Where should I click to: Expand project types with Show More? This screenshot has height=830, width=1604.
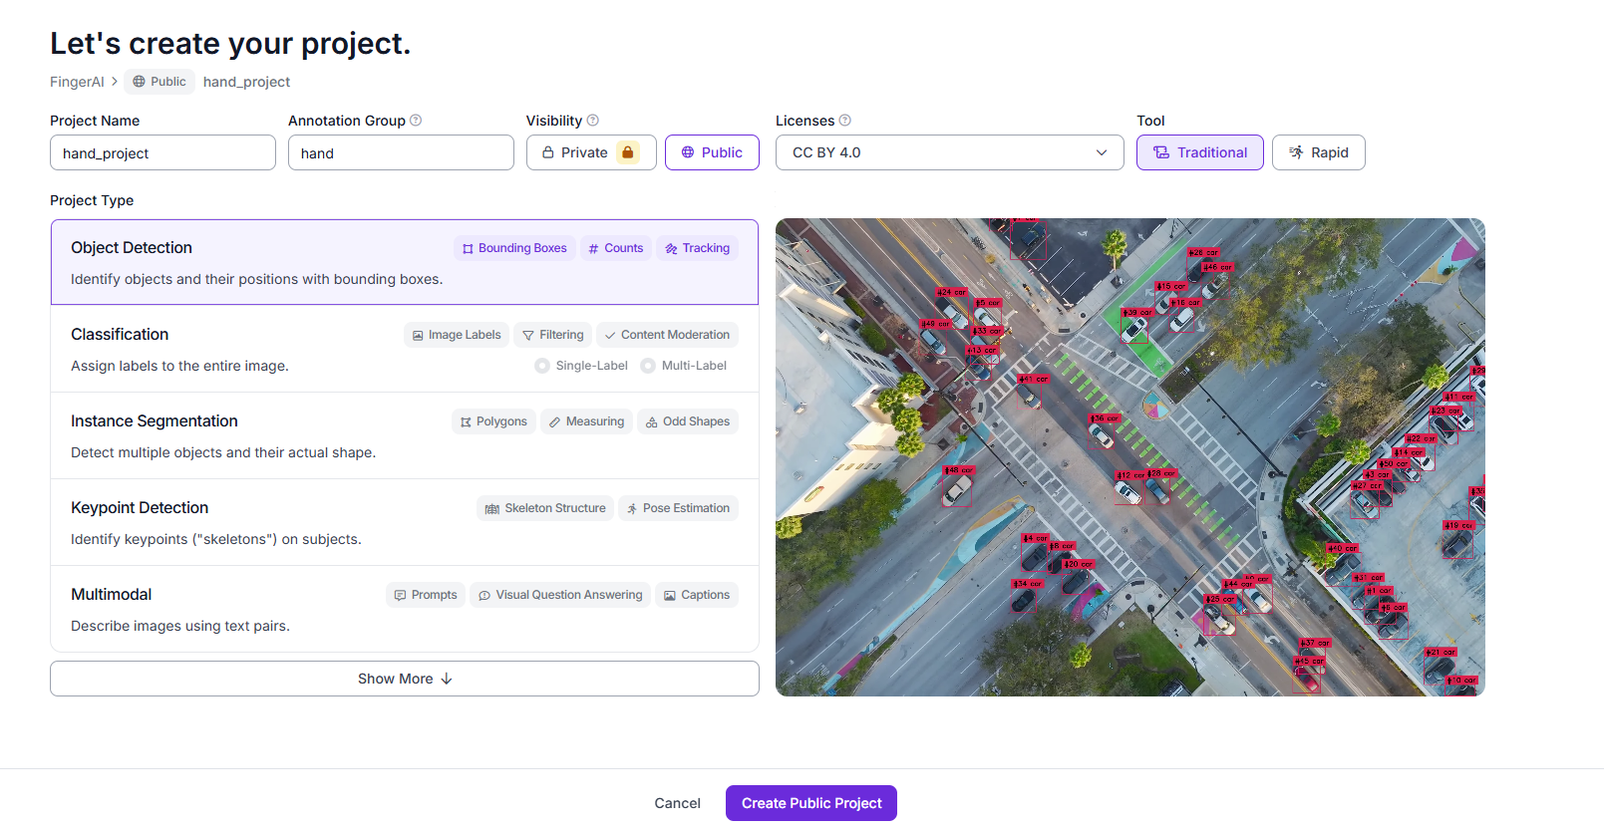pyautogui.click(x=404, y=679)
